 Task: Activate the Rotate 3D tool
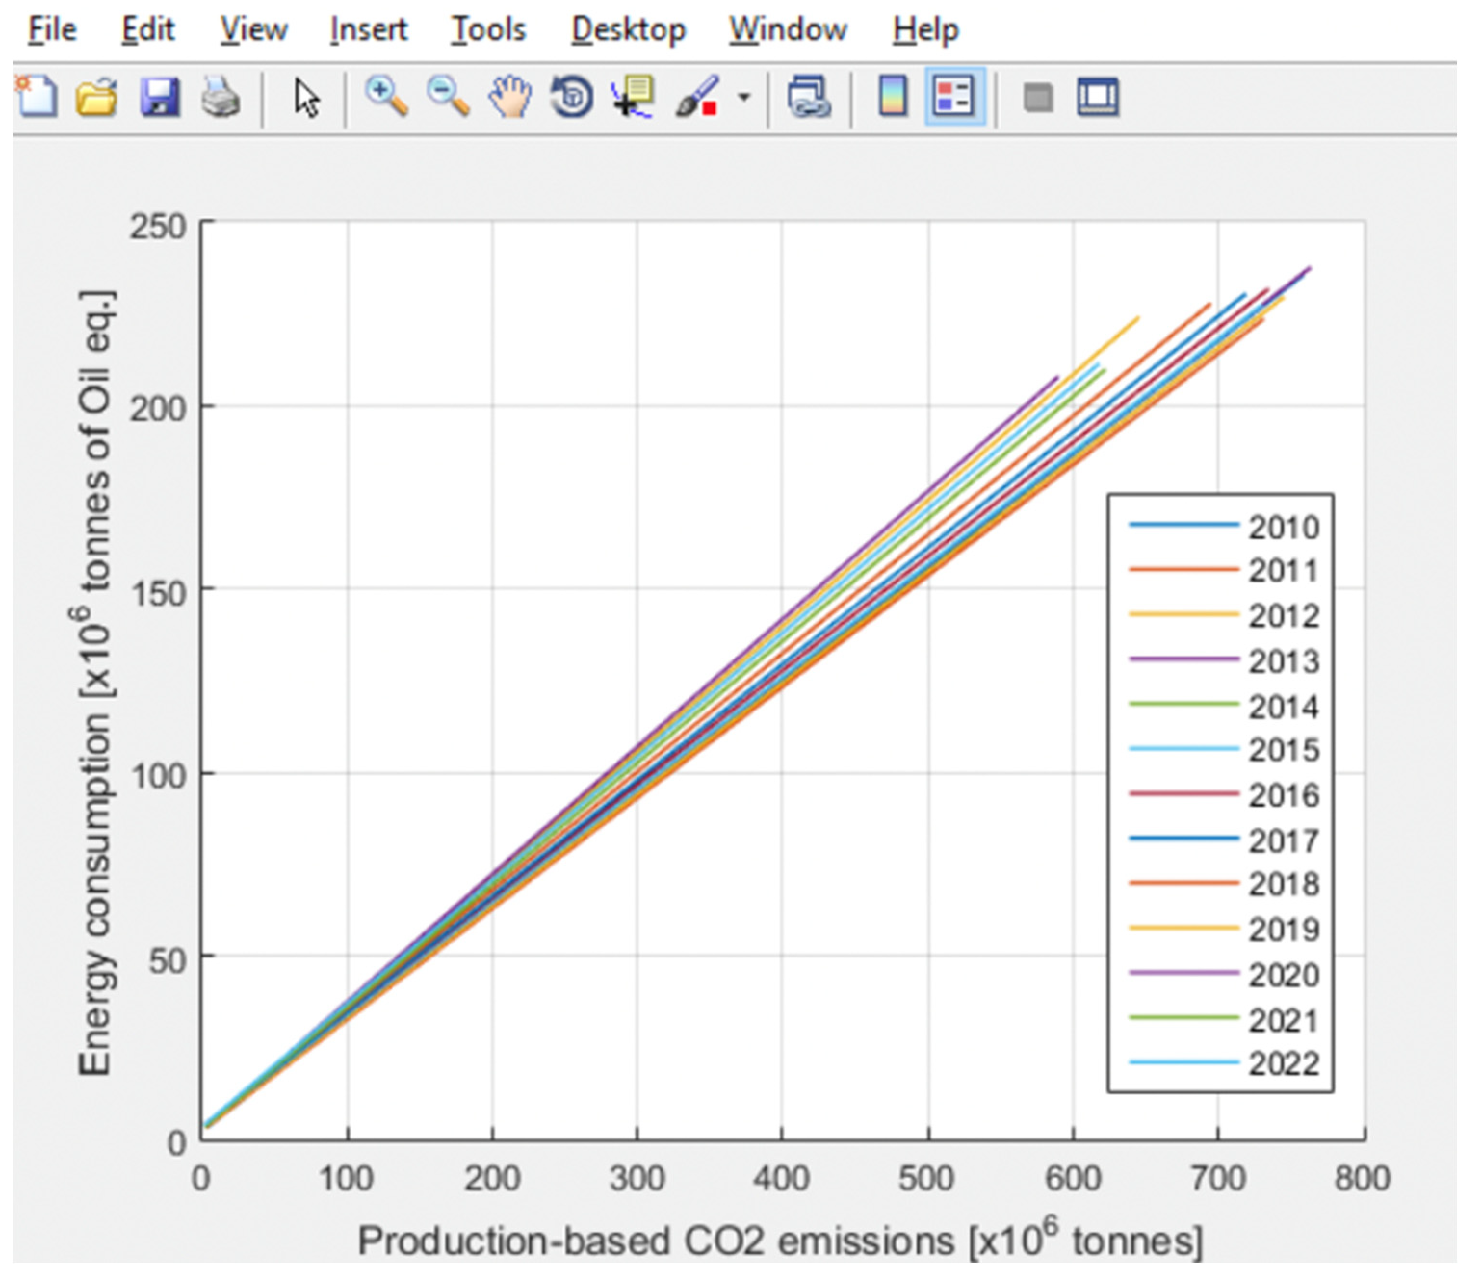(572, 96)
